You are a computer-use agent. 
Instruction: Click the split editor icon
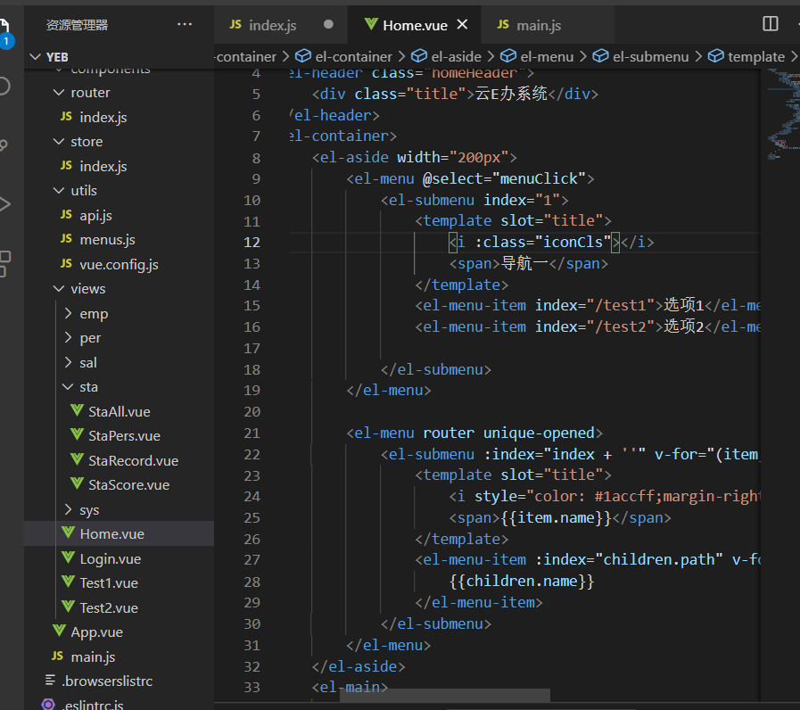(770, 24)
